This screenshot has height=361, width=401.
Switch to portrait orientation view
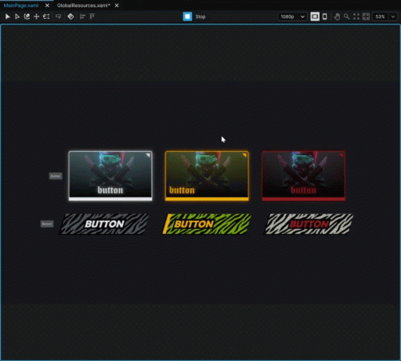[x=324, y=16]
